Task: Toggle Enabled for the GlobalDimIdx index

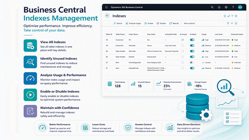Action: (192, 68)
